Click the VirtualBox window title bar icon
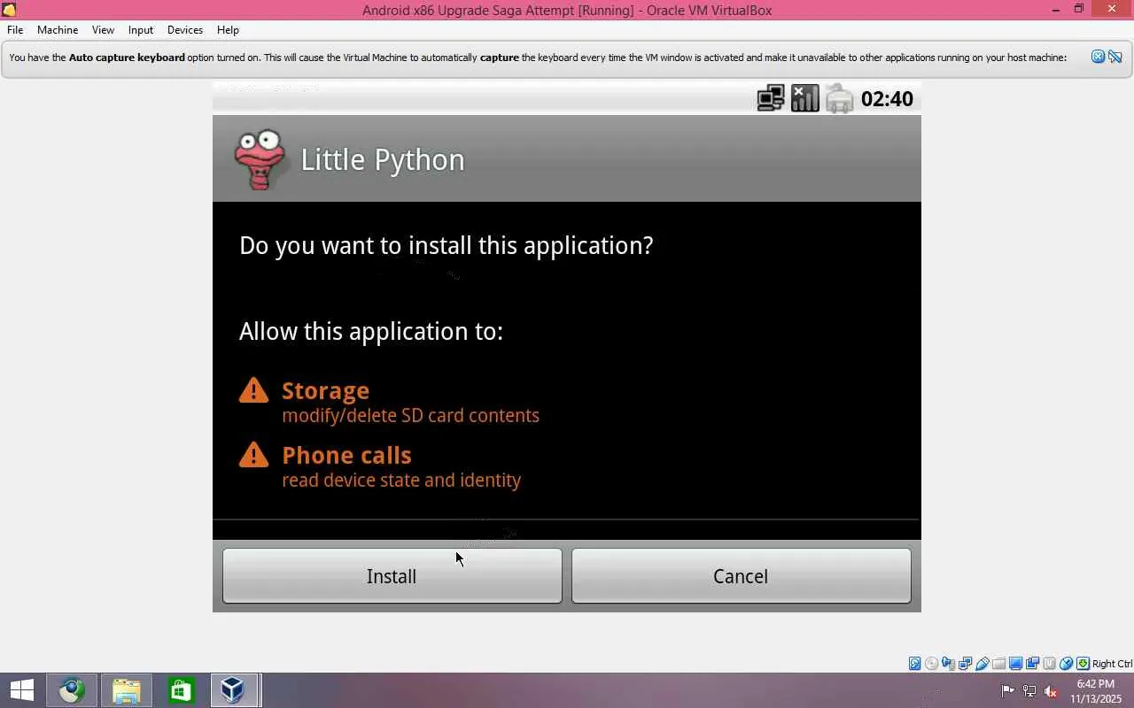This screenshot has width=1134, height=708. point(10,10)
